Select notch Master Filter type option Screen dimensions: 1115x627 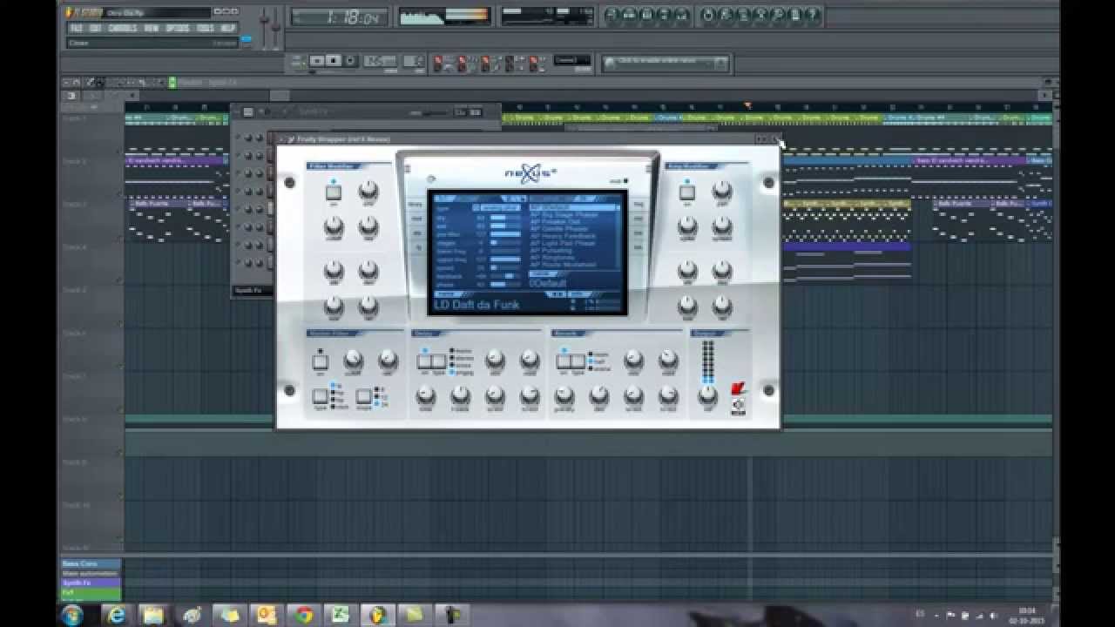341,405
